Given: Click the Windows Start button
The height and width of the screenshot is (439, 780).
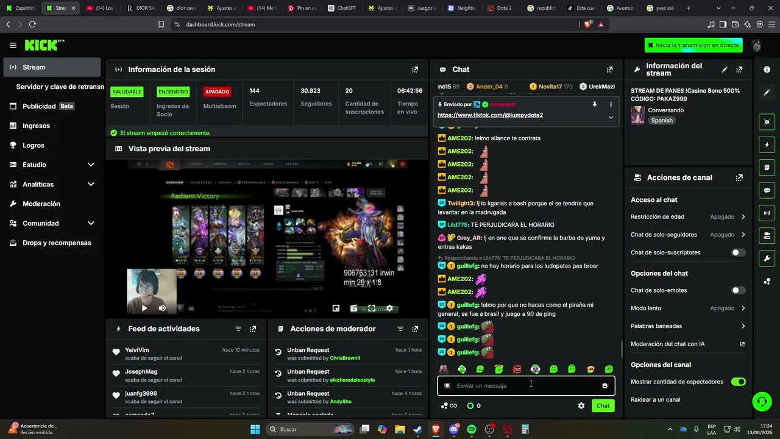Looking at the screenshot, I should click(x=255, y=429).
